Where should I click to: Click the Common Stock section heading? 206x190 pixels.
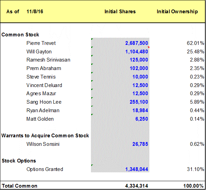tap(20, 35)
